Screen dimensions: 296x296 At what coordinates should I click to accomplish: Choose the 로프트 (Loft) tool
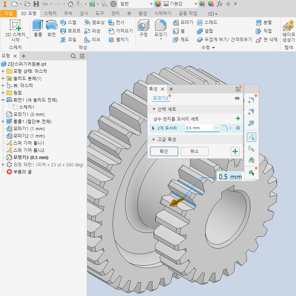pyautogui.click(x=70, y=31)
